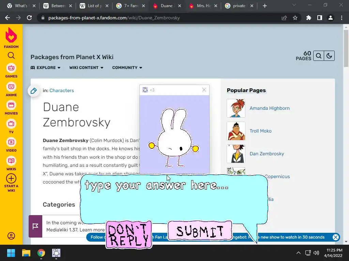Click the Packages from Planet X Wiki title
349x261 pixels.
pyautogui.click(x=72, y=57)
